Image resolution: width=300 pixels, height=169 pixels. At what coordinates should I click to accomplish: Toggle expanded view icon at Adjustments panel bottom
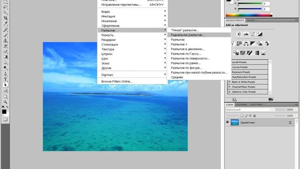[234, 100]
